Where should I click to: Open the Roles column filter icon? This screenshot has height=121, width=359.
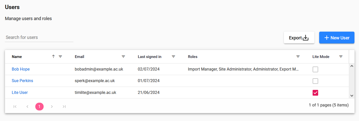298,57
